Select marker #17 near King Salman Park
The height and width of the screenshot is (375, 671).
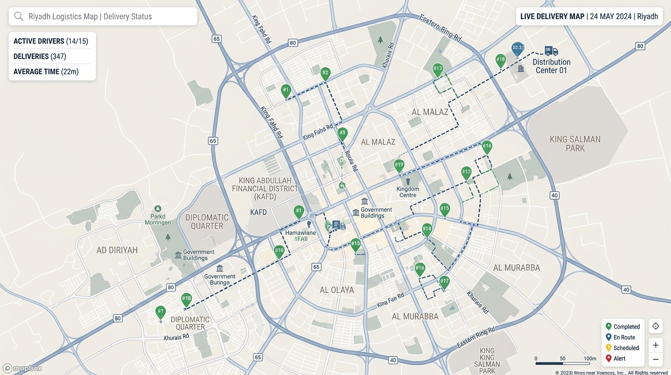pyautogui.click(x=466, y=173)
